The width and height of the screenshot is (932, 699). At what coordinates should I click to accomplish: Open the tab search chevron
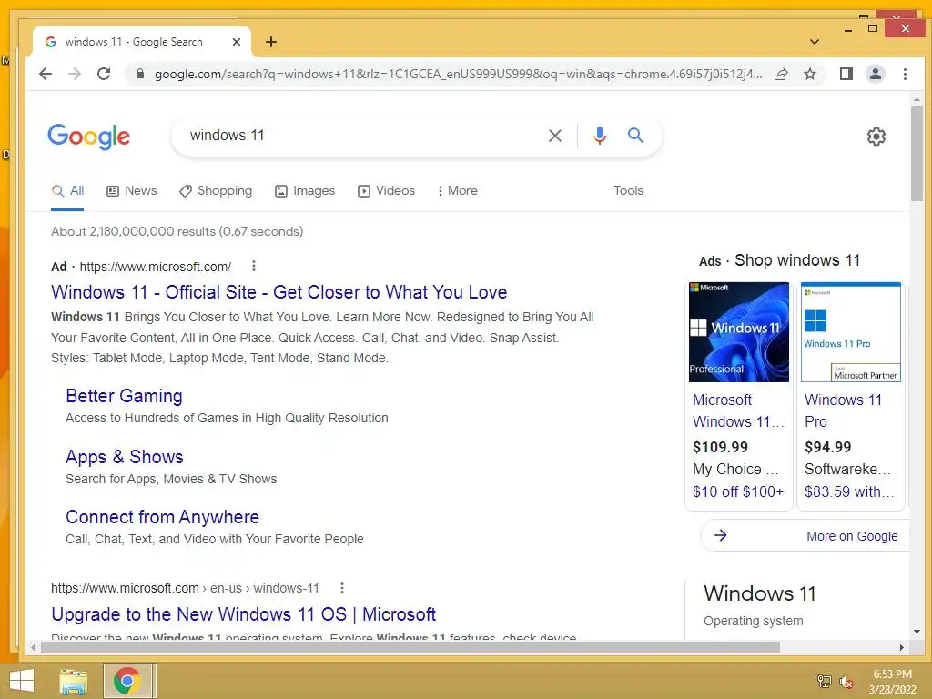click(815, 42)
